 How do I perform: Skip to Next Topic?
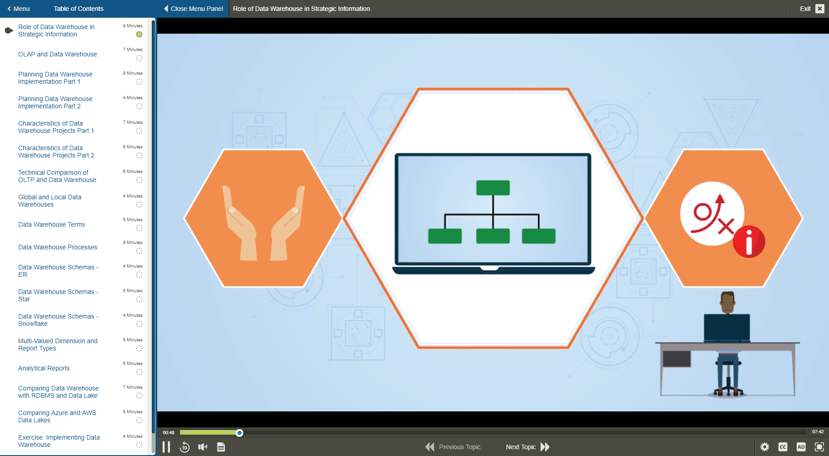click(x=527, y=447)
